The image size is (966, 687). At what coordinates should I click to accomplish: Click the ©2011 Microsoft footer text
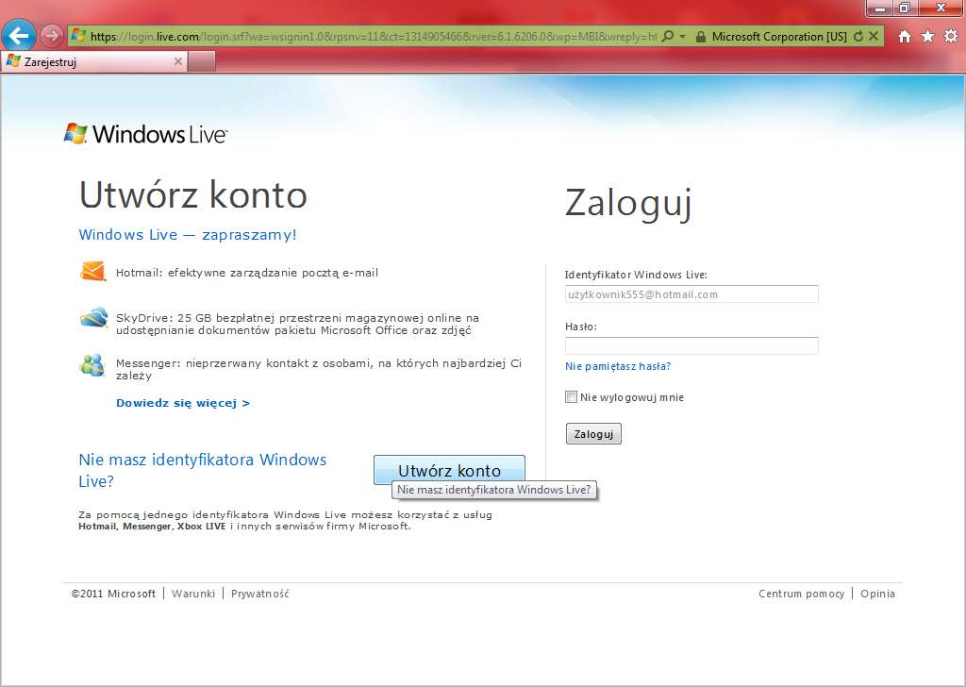[x=113, y=594]
